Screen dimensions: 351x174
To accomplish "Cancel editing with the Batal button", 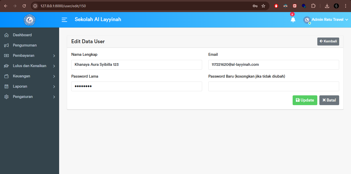I will [329, 100].
